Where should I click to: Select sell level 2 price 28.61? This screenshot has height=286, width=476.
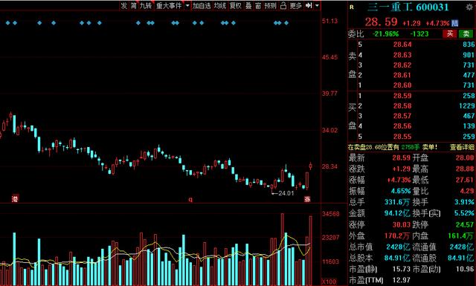[x=402, y=75]
